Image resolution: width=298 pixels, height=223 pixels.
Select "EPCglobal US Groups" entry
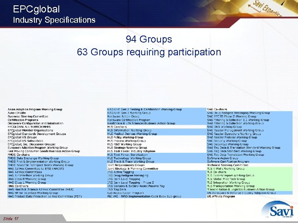(22, 137)
